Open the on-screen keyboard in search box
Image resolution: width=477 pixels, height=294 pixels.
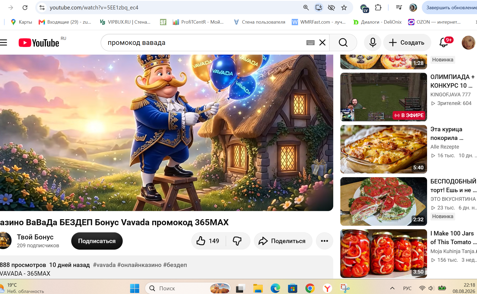pos(310,43)
